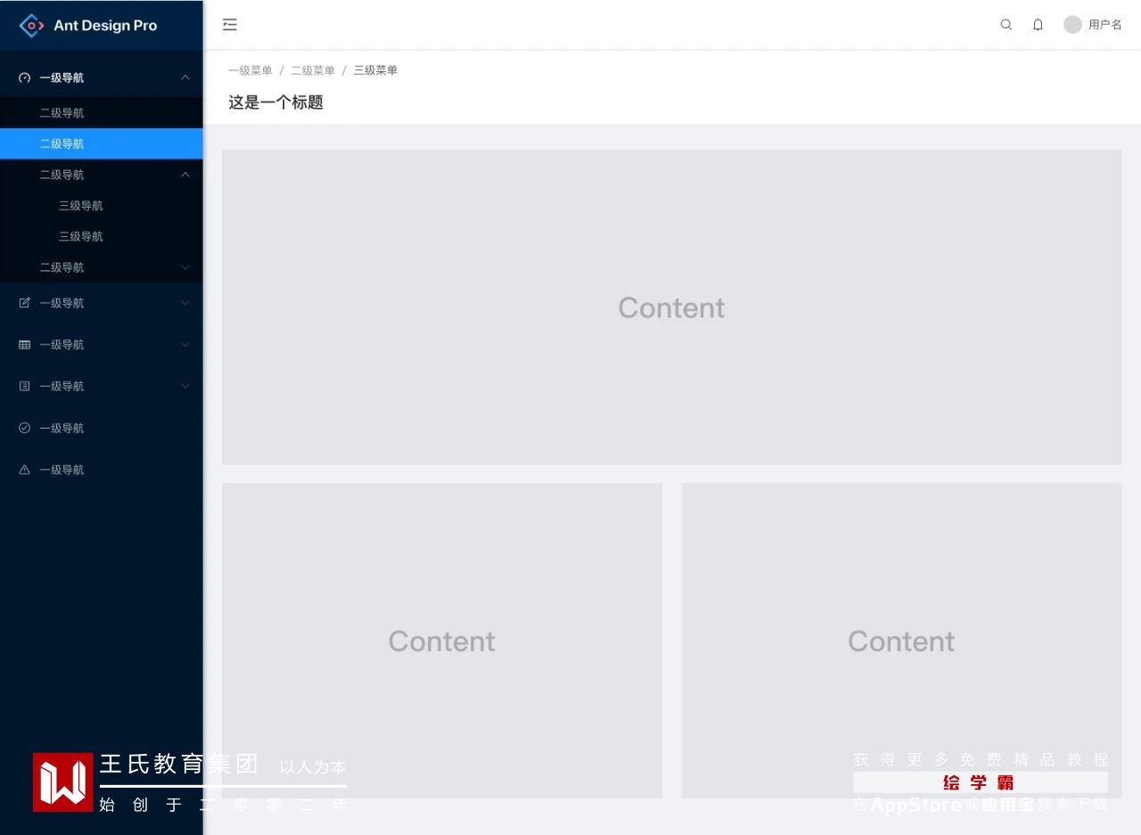The height and width of the screenshot is (835, 1141).
Task: Select the 二级导航 item just above the highlighted one
Action: (x=102, y=113)
